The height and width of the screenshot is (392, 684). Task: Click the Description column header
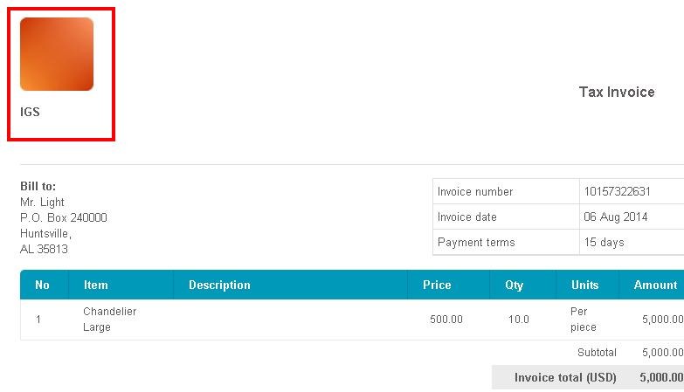point(219,285)
